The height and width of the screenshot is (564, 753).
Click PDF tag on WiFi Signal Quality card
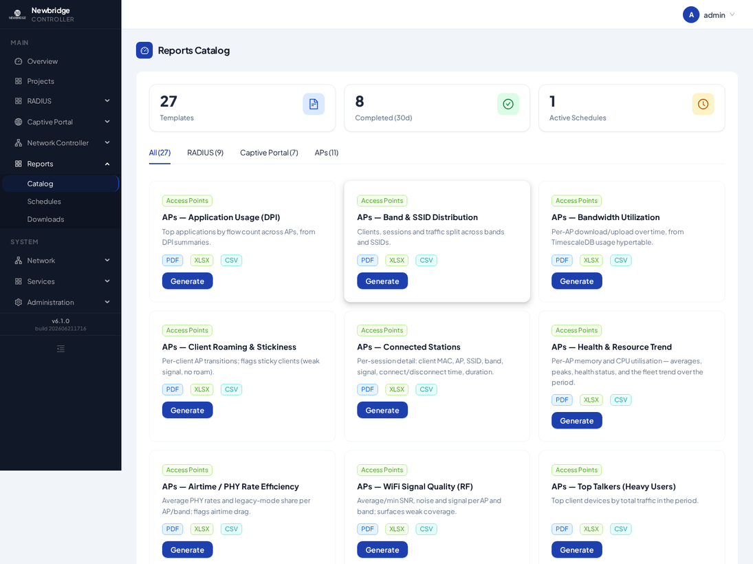point(367,529)
